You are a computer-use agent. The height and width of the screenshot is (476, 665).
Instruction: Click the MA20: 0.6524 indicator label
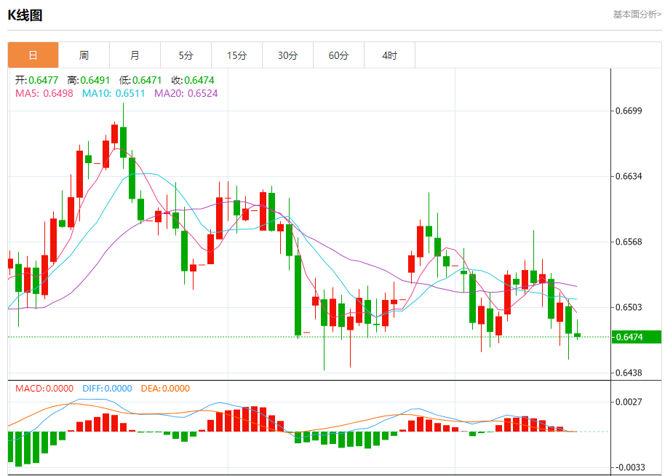(x=186, y=93)
